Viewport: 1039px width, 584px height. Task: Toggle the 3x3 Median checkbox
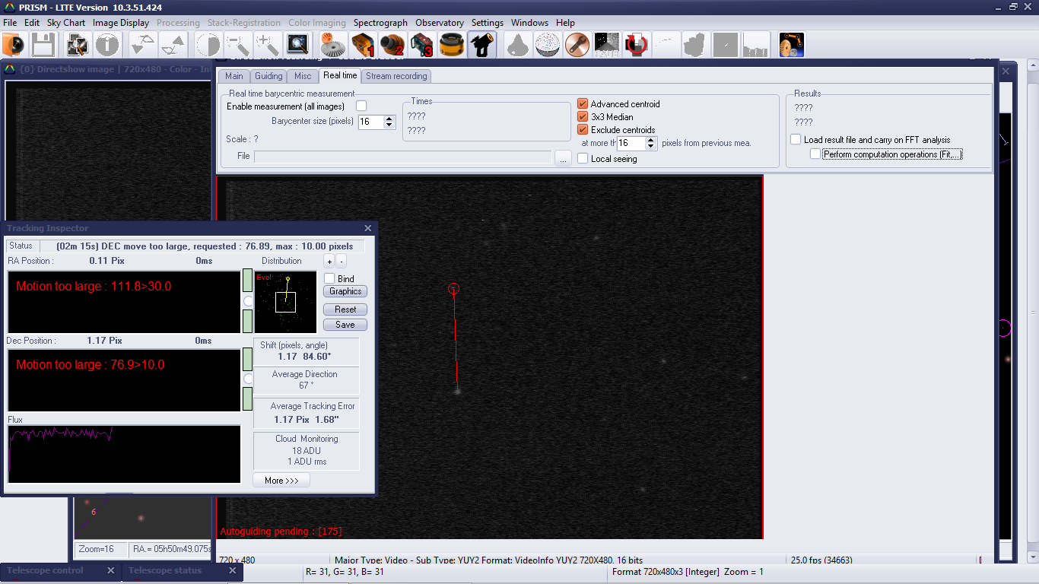tap(583, 116)
